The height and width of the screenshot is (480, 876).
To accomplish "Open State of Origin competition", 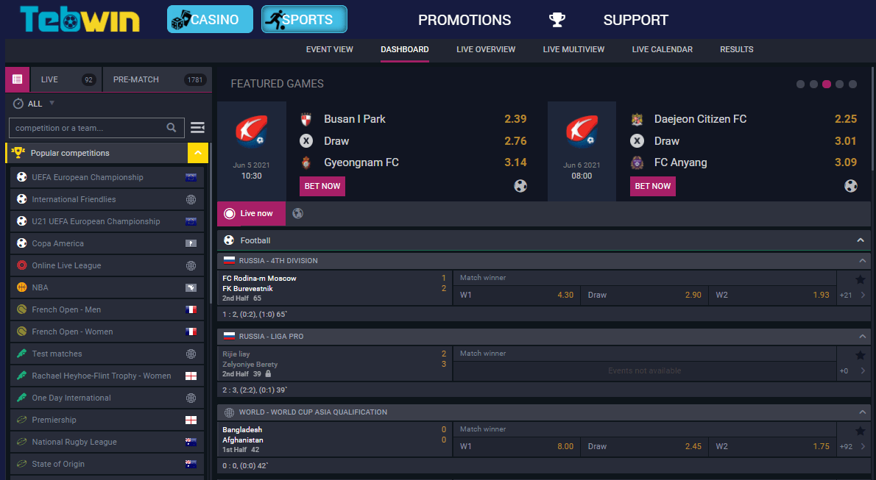I will (x=107, y=464).
